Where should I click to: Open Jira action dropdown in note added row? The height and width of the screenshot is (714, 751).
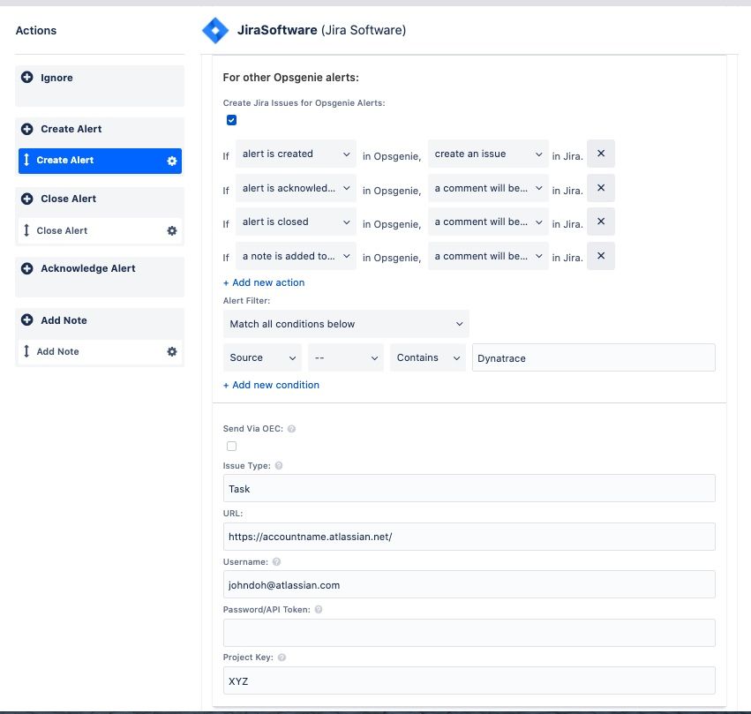488,256
